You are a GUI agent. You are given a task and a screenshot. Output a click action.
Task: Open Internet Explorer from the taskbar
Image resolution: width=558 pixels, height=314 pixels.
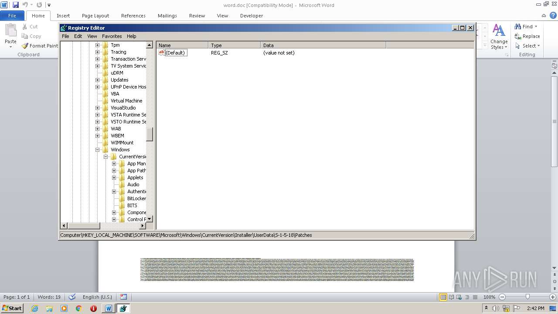pyautogui.click(x=34, y=308)
